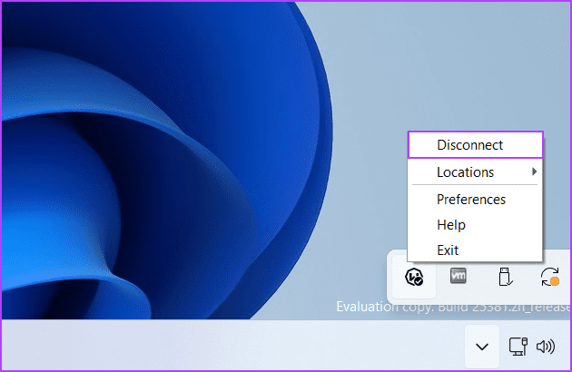Click the orange dot on the update icon
The image size is (572, 372).
(554, 282)
